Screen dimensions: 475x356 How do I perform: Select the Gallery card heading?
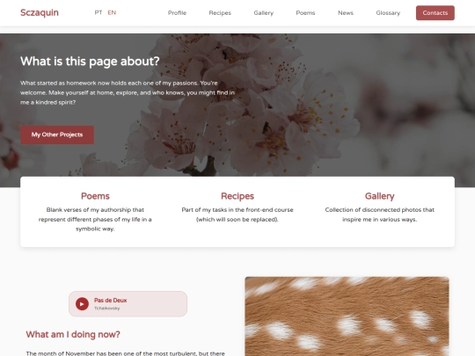click(x=380, y=196)
